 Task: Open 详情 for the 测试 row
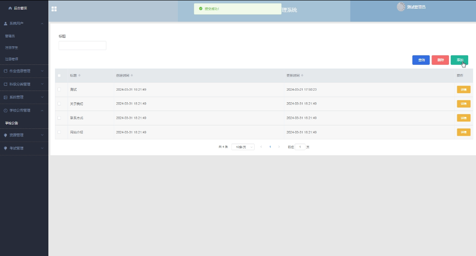tap(463, 90)
